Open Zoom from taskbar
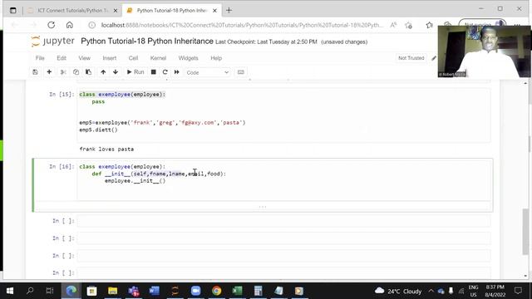Screen dimensions: 532x299 coord(196,291)
